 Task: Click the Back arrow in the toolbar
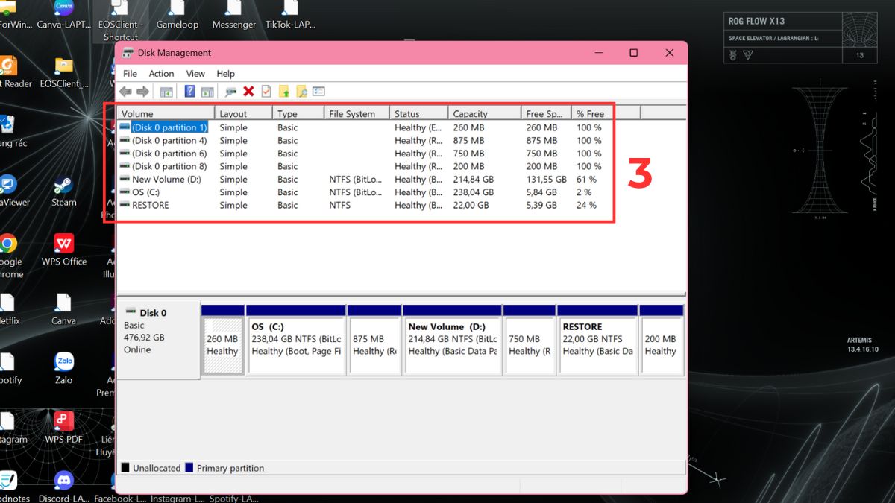click(x=125, y=92)
